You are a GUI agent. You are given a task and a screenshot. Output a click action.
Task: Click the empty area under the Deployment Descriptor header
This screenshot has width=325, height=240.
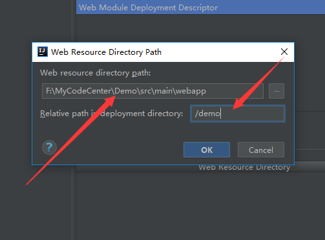pyautogui.click(x=200, y=28)
